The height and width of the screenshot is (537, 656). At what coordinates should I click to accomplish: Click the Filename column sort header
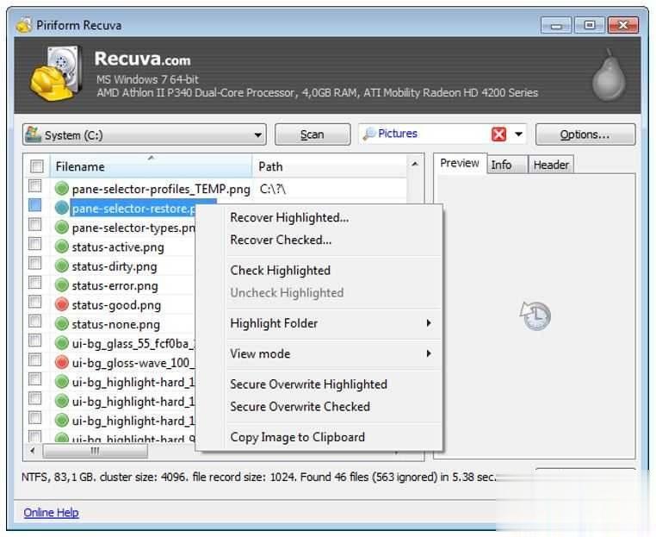(151, 166)
